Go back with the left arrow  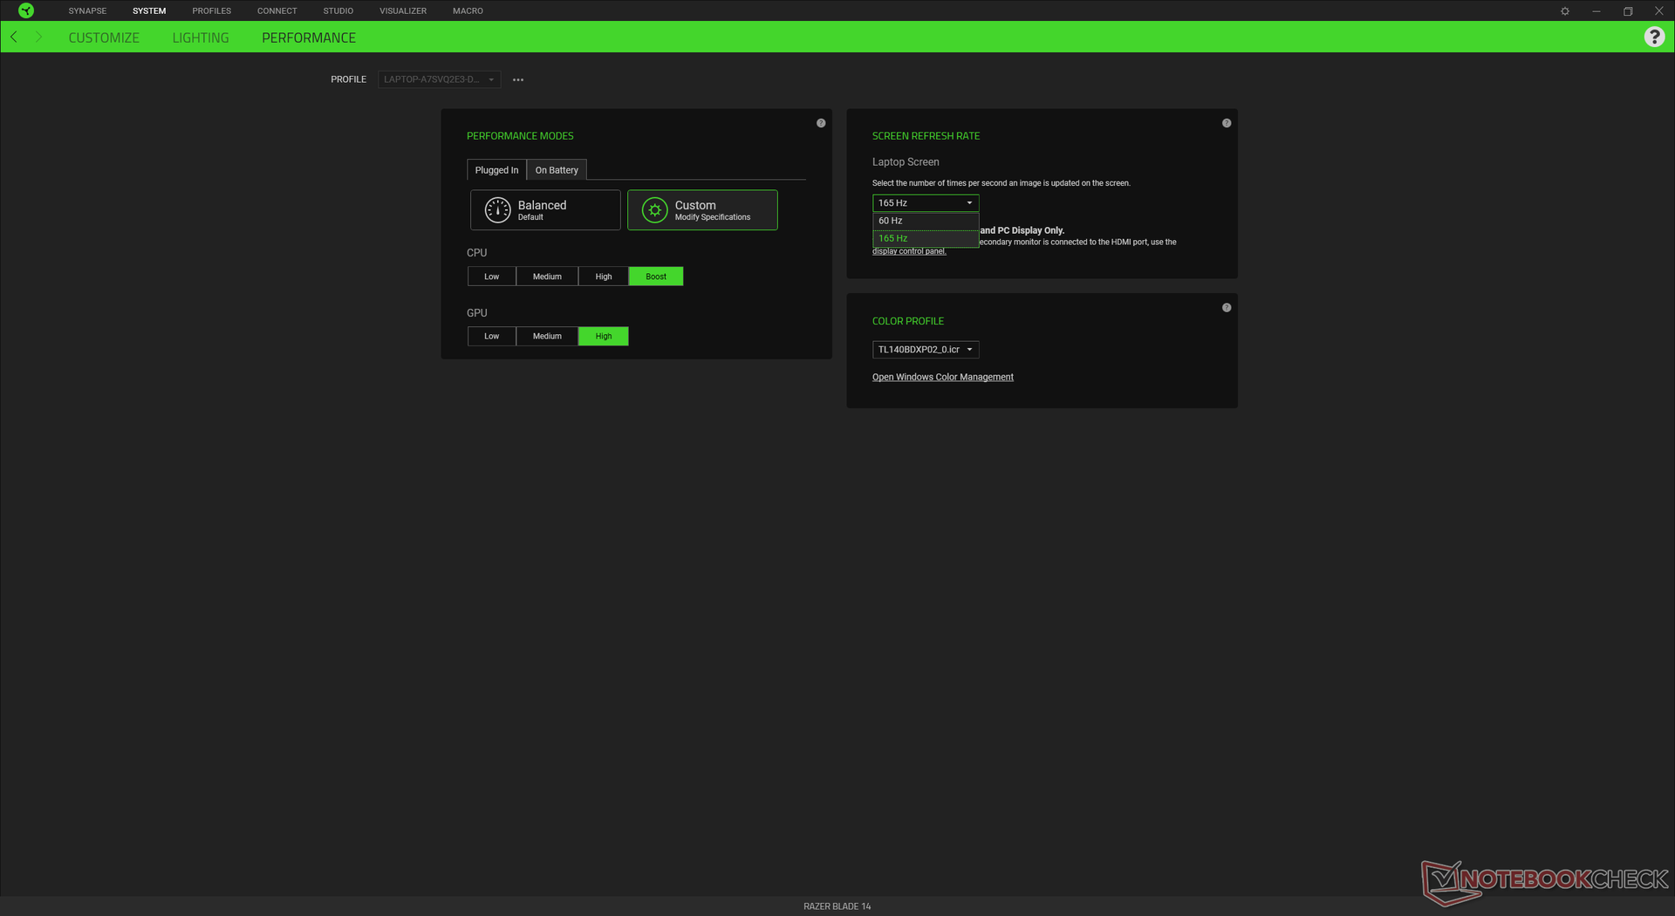14,37
